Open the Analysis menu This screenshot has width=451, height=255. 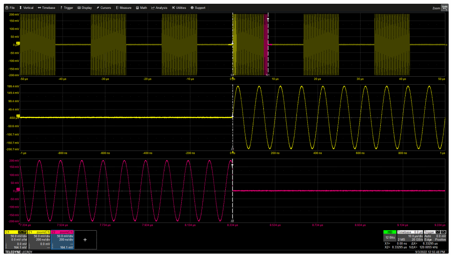159,8
